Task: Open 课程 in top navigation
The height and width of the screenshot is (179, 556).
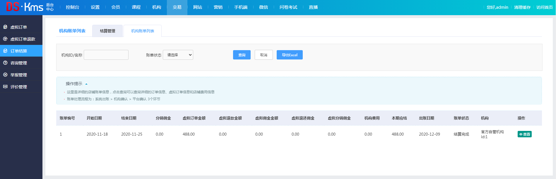Action: pyautogui.click(x=136, y=7)
